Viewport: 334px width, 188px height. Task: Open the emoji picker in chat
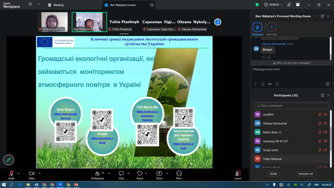(x=263, y=84)
